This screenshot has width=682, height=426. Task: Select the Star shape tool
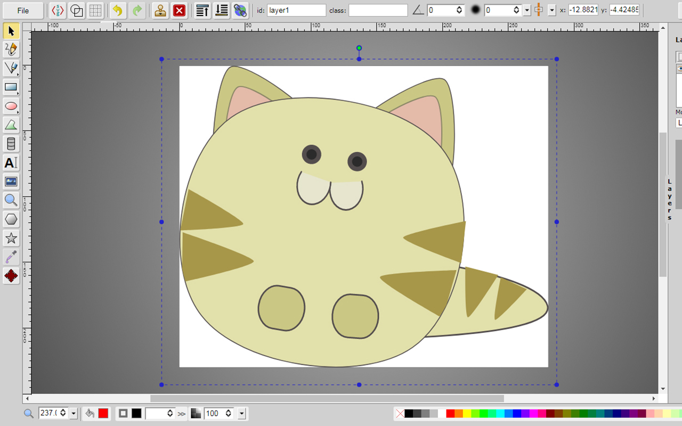click(11, 238)
